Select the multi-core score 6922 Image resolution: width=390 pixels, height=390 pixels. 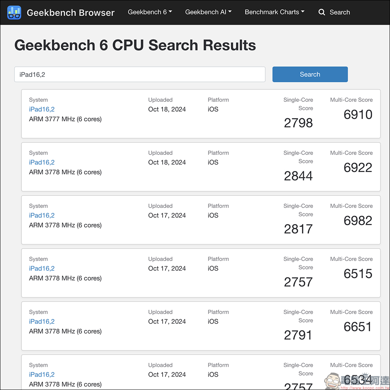coord(358,167)
